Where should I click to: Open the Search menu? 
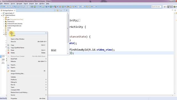26,4
